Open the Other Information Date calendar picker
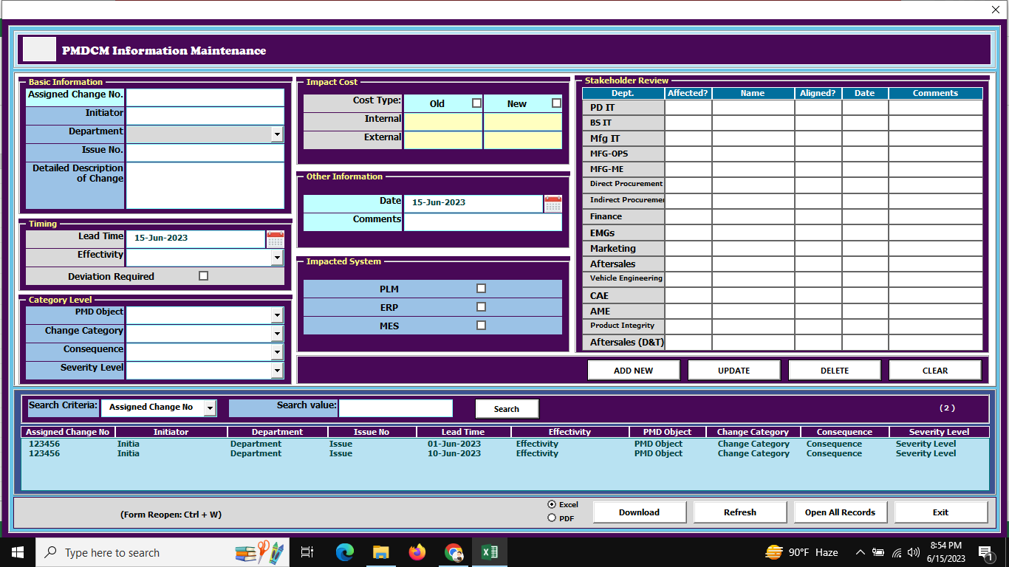1009x567 pixels. coord(553,204)
